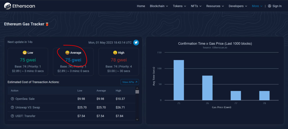Expand the Blockchain dropdown menu
288x129 pixels.
159,6
